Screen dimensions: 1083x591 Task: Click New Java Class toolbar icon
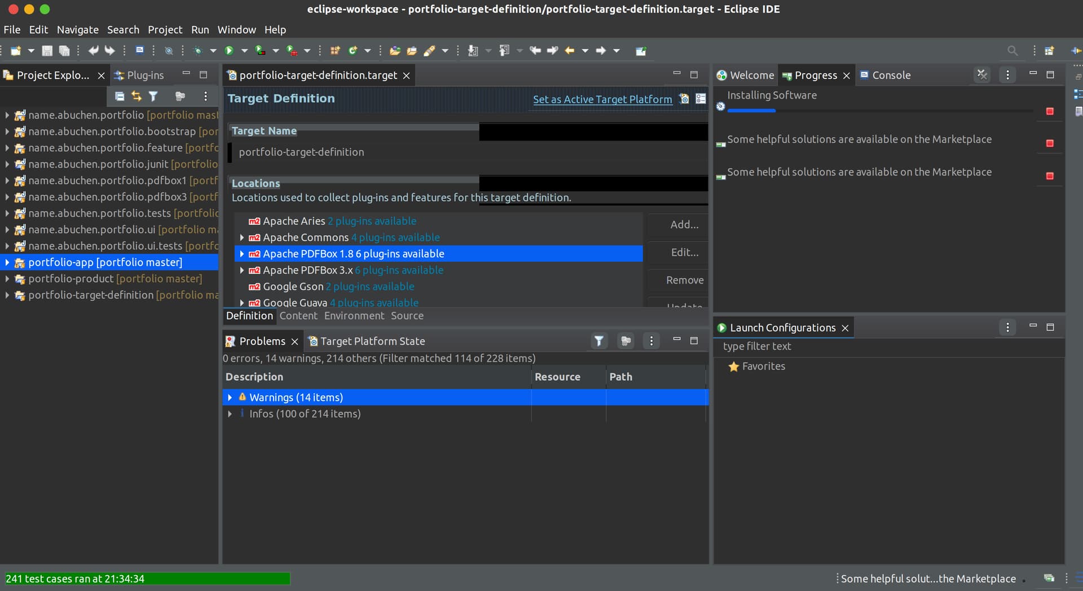pos(353,51)
